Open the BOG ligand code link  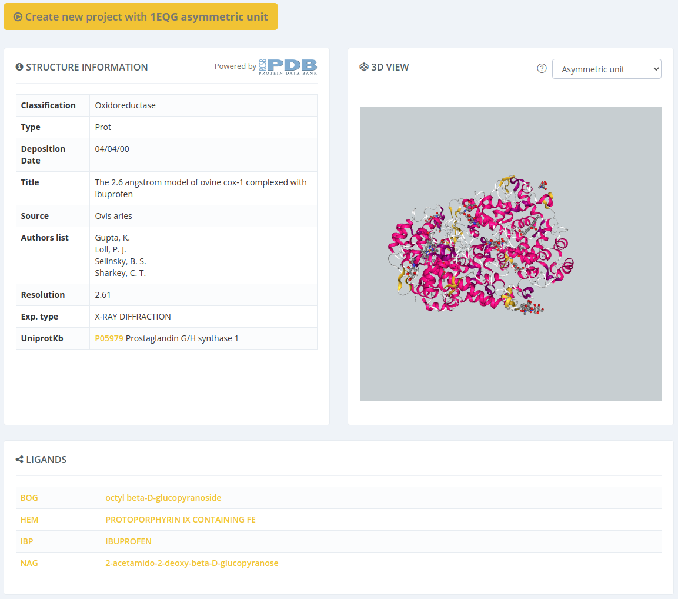(x=29, y=498)
